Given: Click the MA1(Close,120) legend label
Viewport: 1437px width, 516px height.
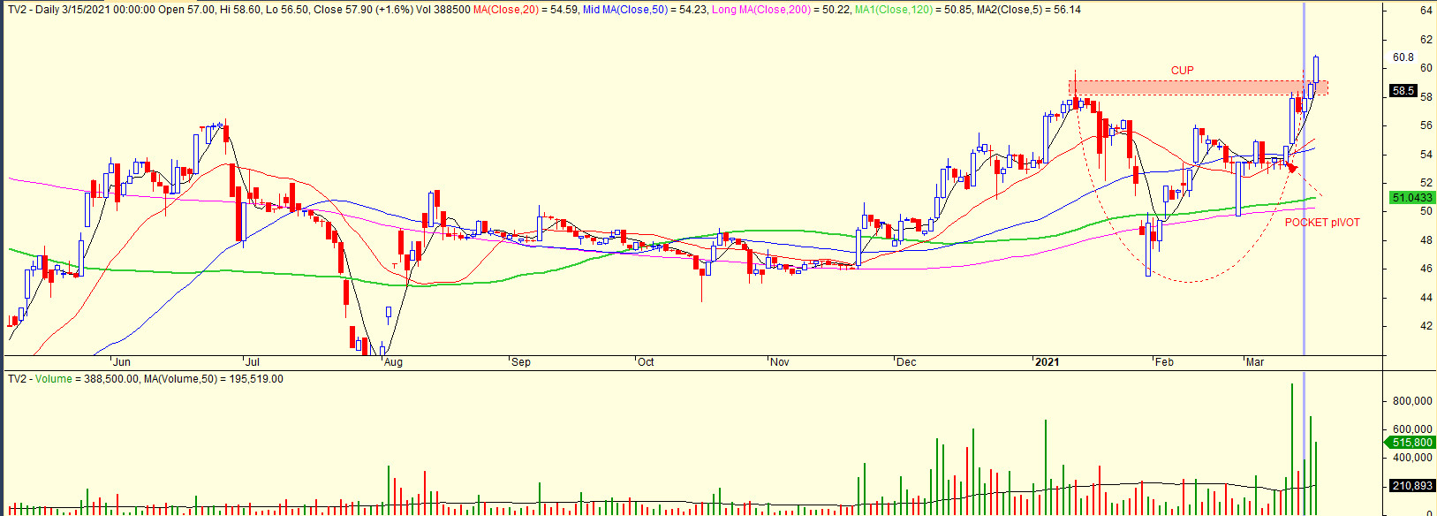Looking at the screenshot, I should [x=893, y=10].
